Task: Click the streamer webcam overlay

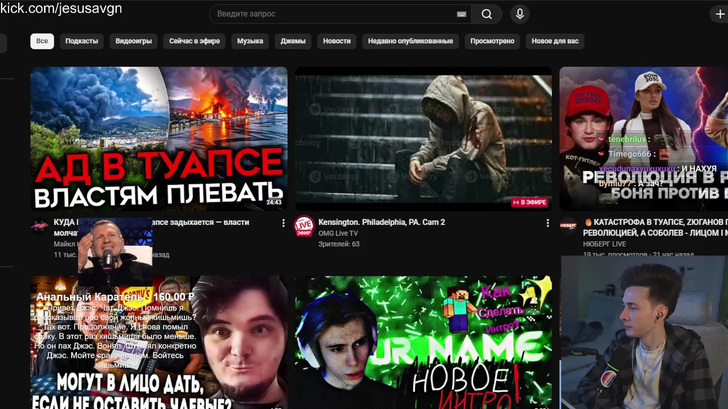Action: coord(644,332)
